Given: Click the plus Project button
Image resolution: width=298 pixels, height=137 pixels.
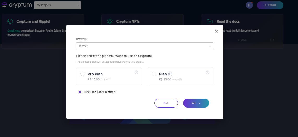Looking at the screenshot, I should 270,5.
